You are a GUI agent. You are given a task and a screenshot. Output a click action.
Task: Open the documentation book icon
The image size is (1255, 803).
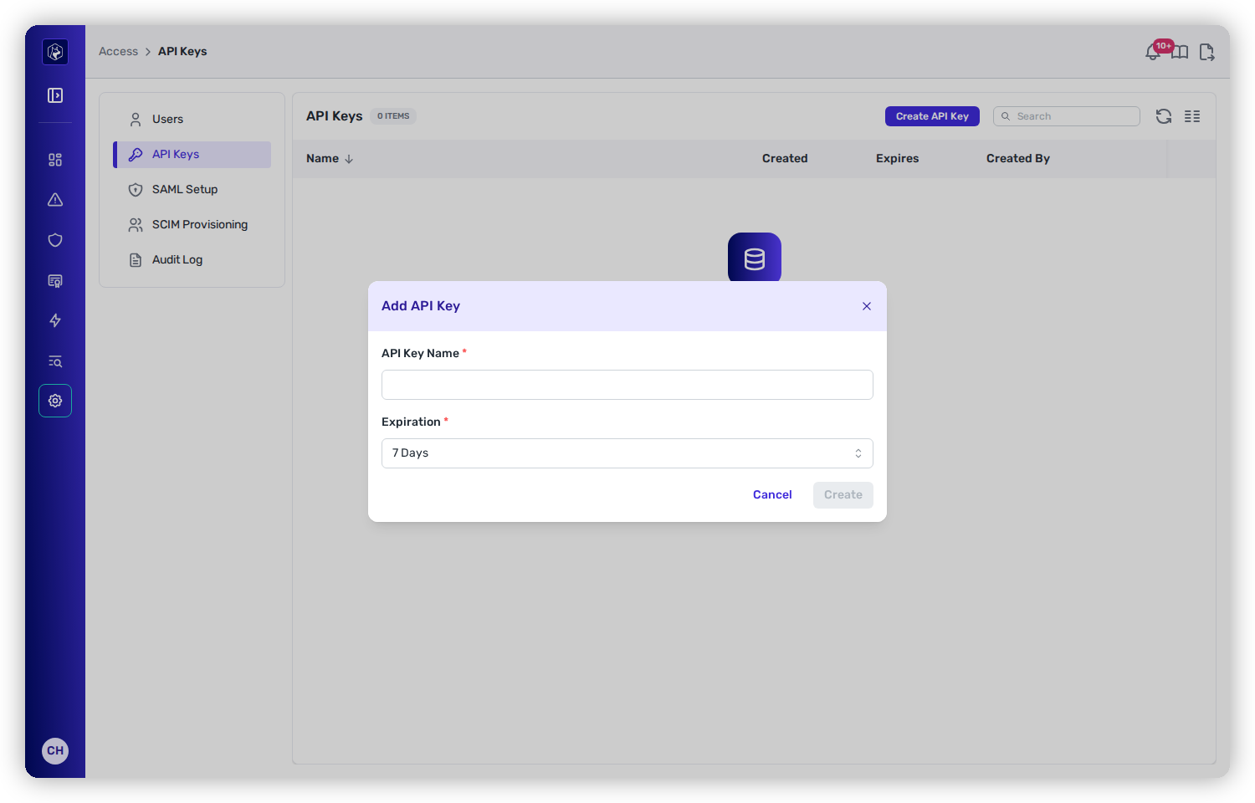(1180, 52)
